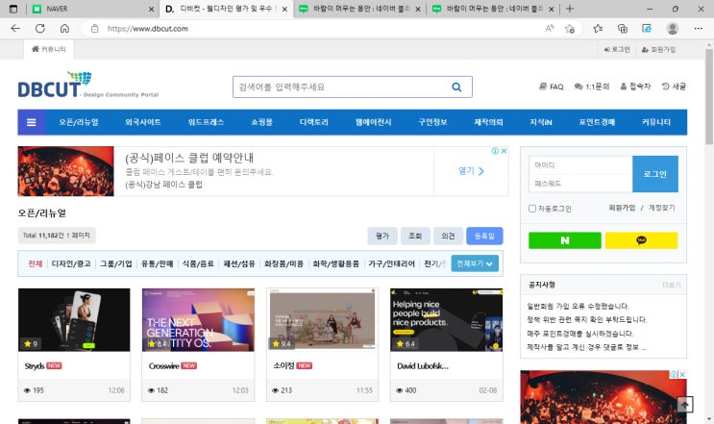The width and height of the screenshot is (714, 424).
Task: Sort by 등록일 button
Action: [x=484, y=236]
